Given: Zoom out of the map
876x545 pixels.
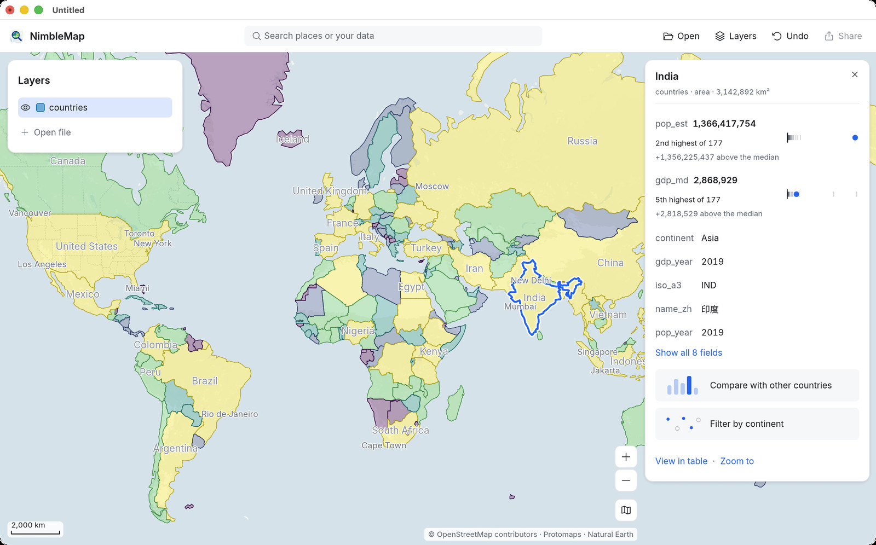Looking at the screenshot, I should tap(626, 480).
